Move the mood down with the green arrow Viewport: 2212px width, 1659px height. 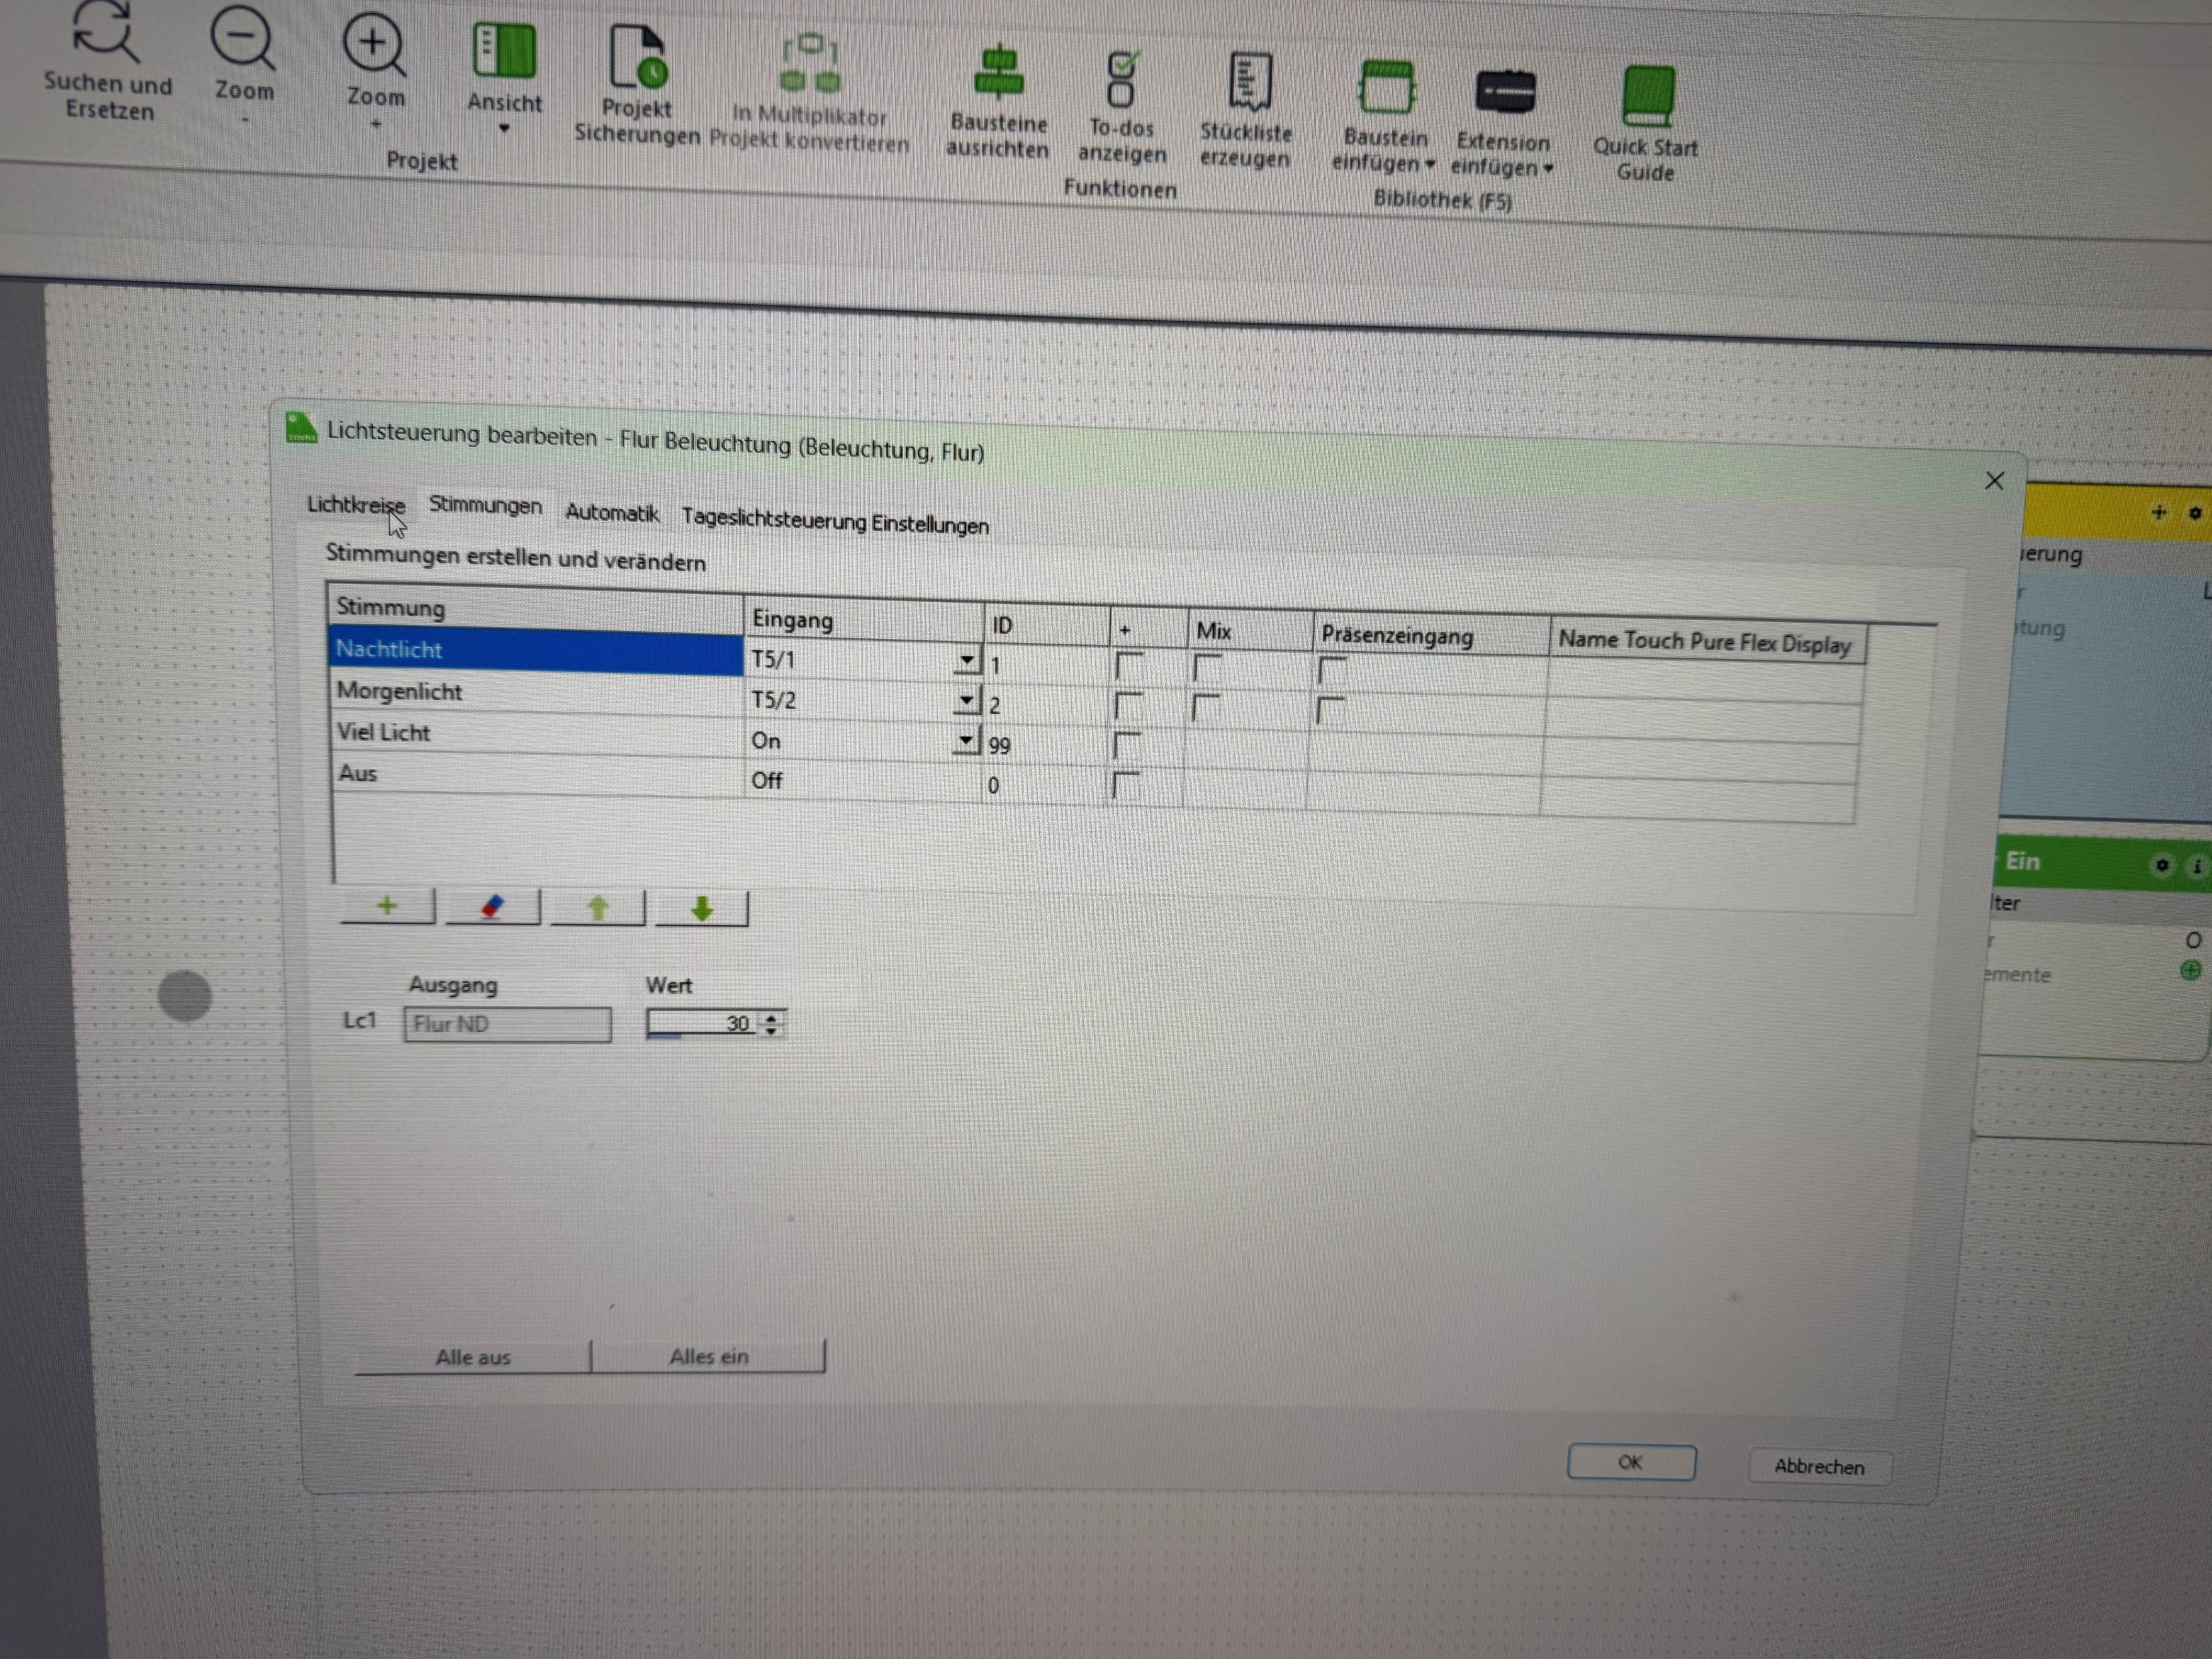(702, 909)
